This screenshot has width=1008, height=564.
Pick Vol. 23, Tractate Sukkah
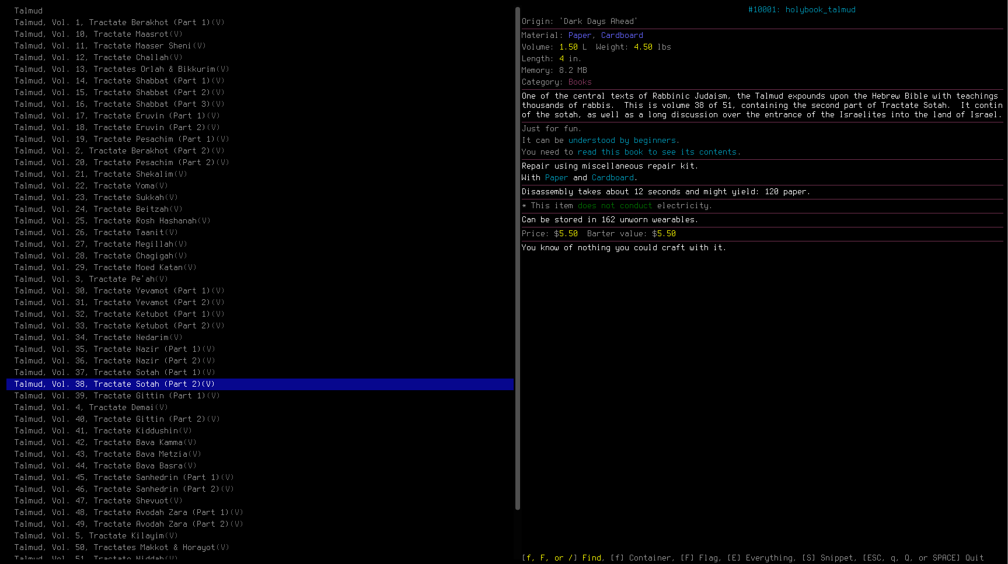(x=96, y=197)
